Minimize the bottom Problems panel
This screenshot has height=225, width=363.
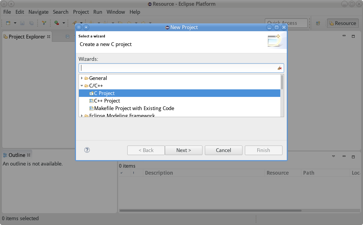pos(344,156)
